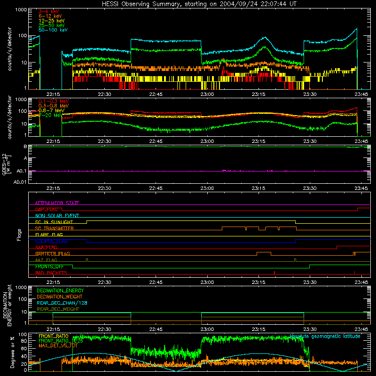Click the 23:00 tick label under Flags panel
The image size is (376, 376).
(207, 282)
